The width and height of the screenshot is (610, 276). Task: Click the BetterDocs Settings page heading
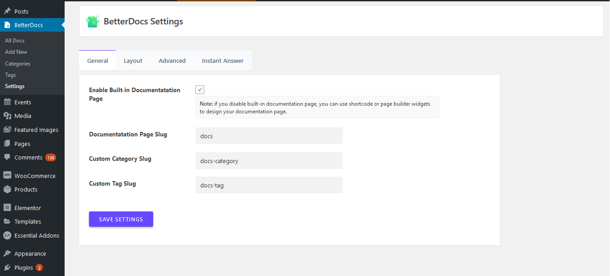[x=144, y=21]
